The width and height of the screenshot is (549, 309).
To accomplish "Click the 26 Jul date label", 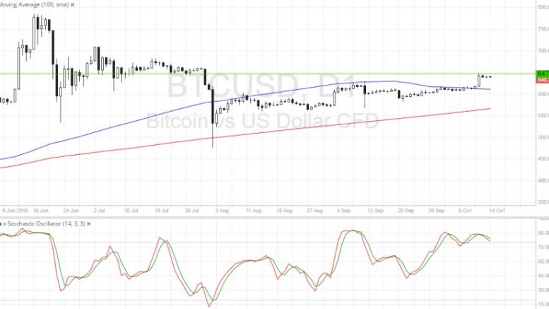I will click(x=194, y=210).
